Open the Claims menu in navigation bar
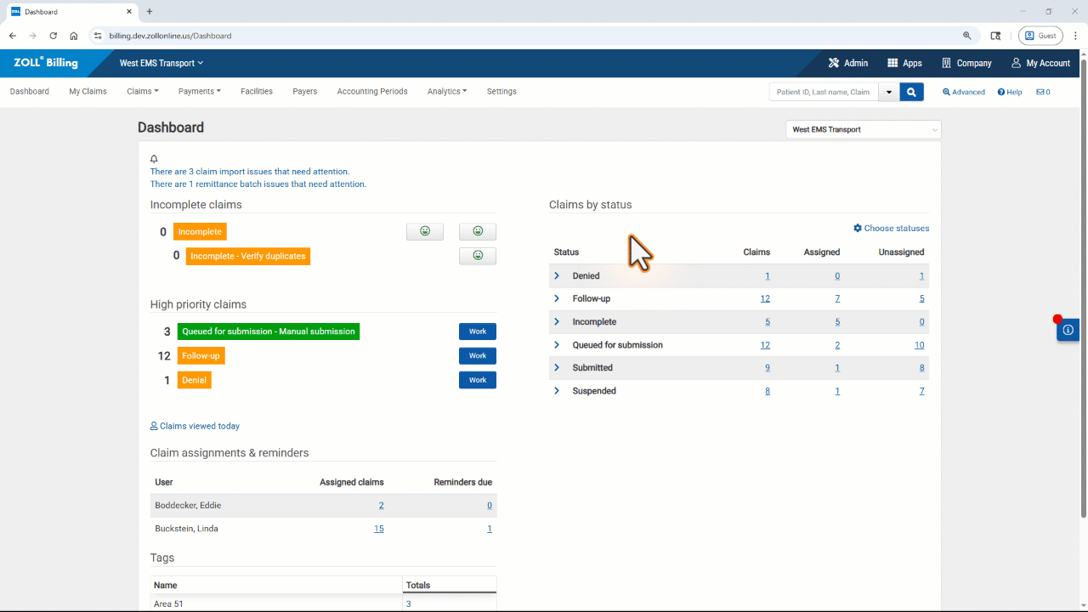Screen dimensions: 1088x612 tap(142, 92)
